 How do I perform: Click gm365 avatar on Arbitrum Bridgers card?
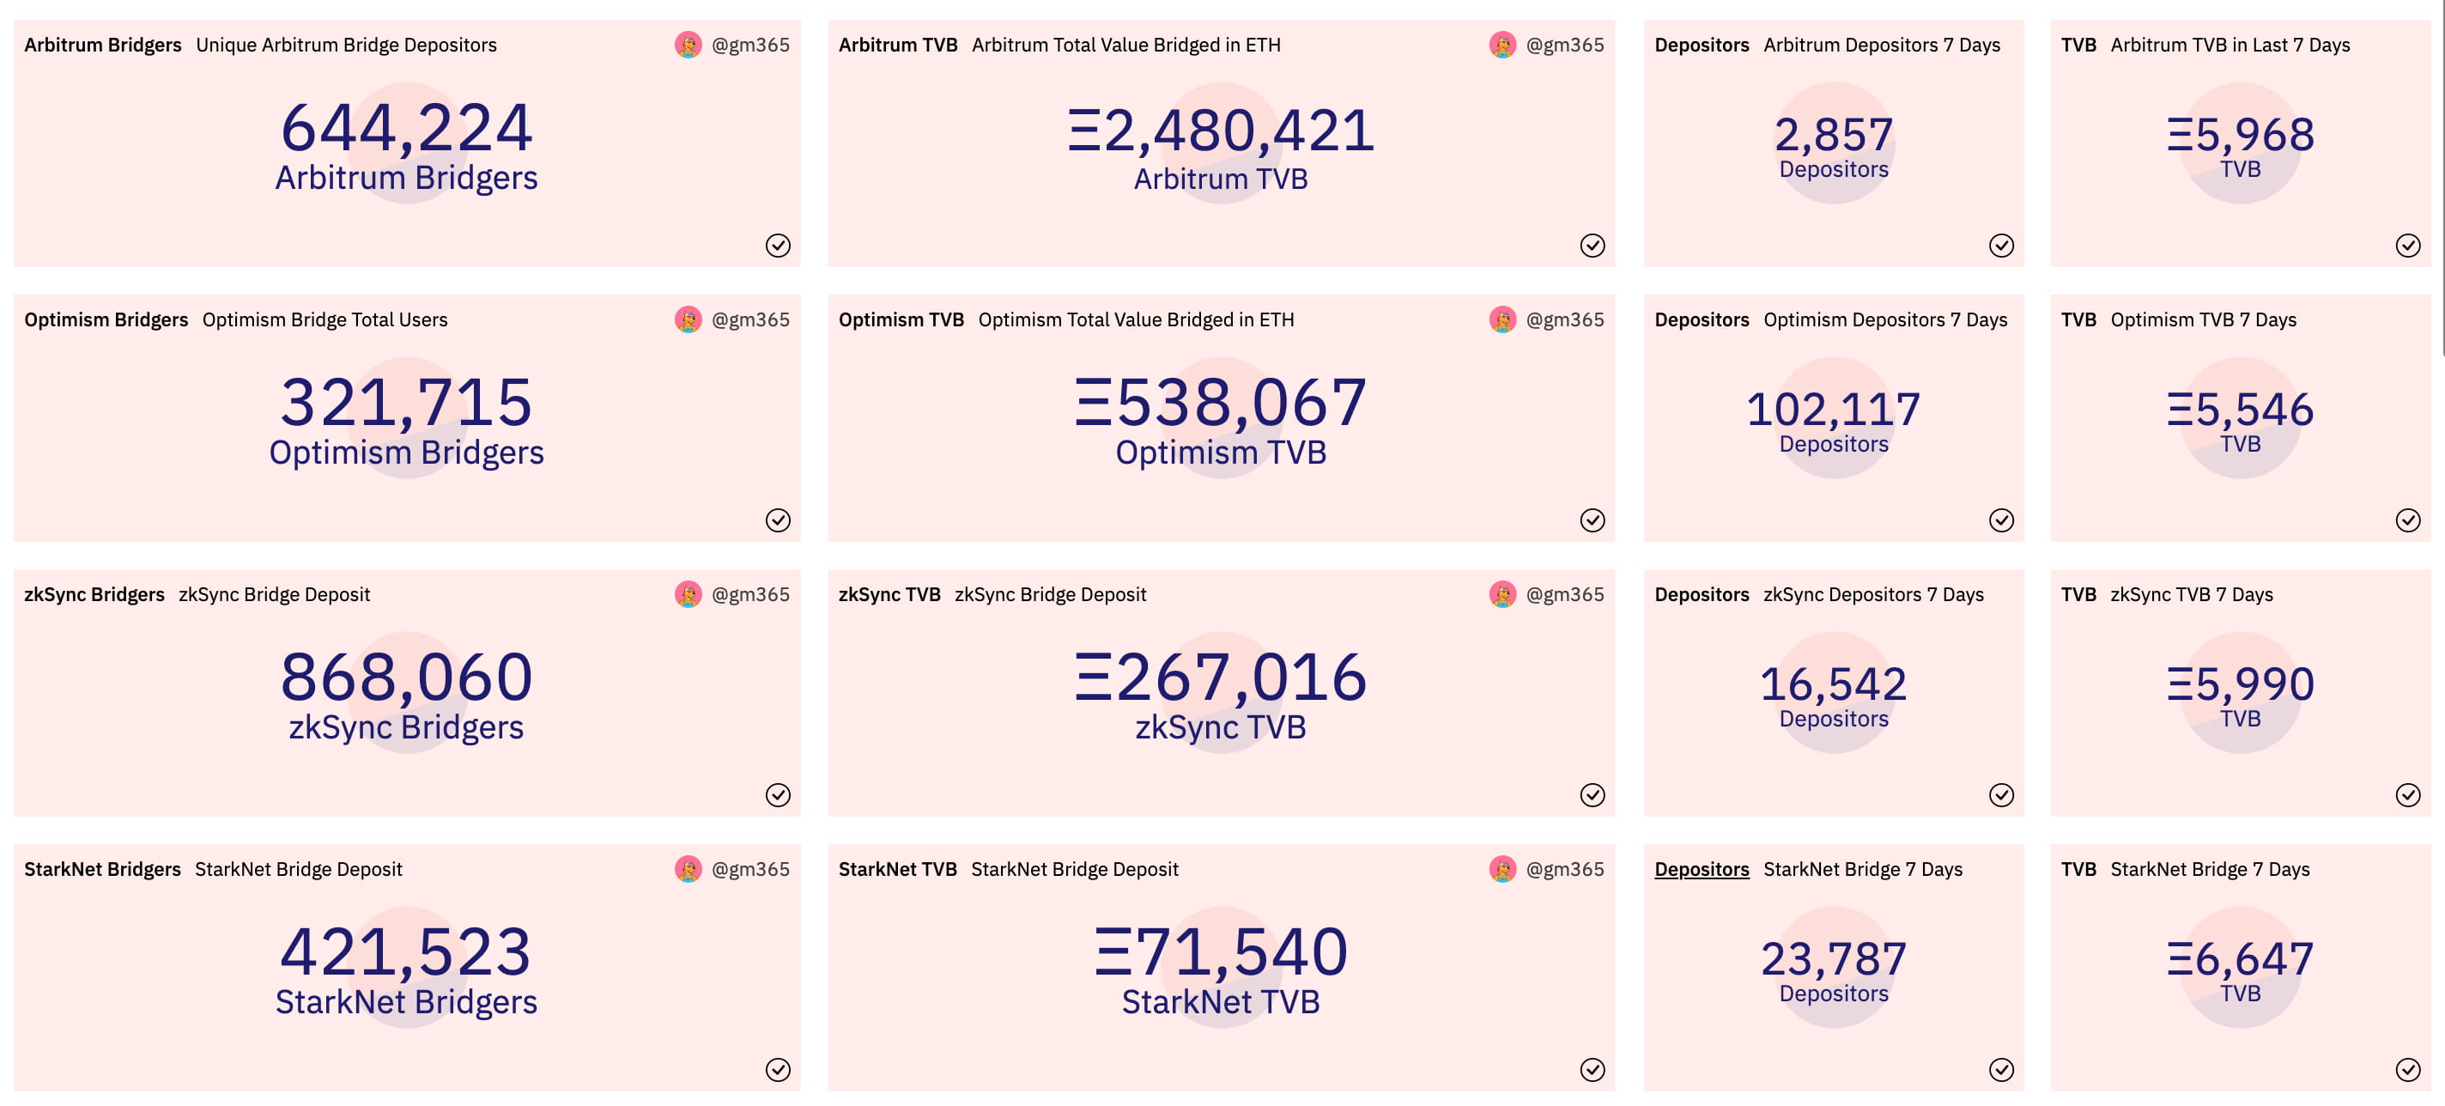coord(689,45)
